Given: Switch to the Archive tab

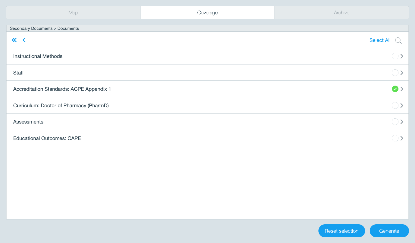Looking at the screenshot, I should pos(342,13).
